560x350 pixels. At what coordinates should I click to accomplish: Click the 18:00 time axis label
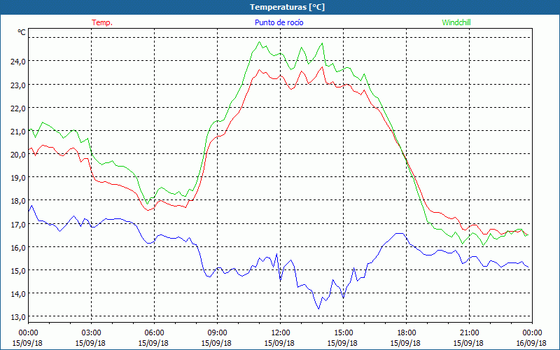pos(406,333)
